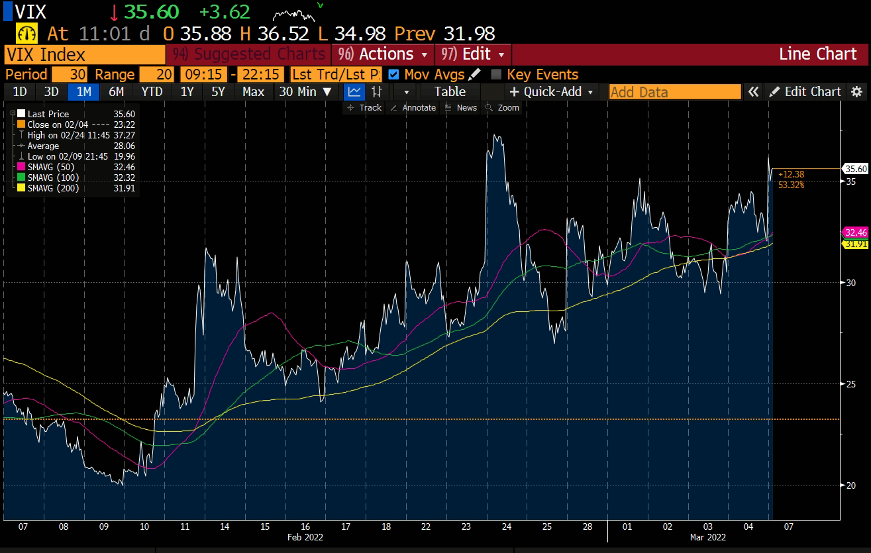Activate the Annotate tool
Image resolution: width=871 pixels, height=553 pixels.
point(413,107)
